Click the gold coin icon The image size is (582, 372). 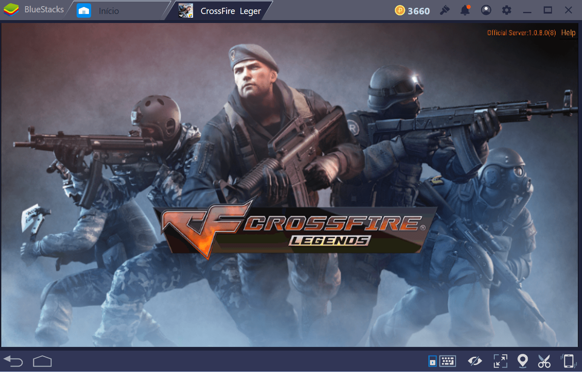coord(400,10)
